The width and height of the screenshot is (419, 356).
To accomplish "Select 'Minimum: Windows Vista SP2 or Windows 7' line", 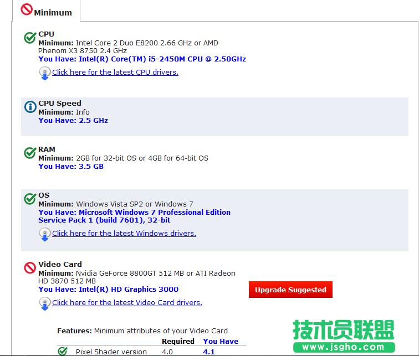I will pos(116,204).
